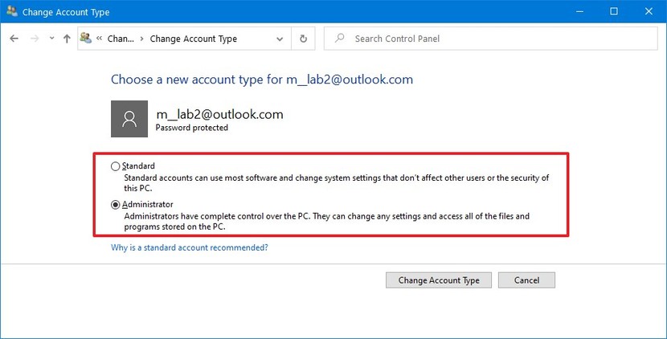Select the Standard account type
Screen dimensions: 667x339
click(115, 166)
